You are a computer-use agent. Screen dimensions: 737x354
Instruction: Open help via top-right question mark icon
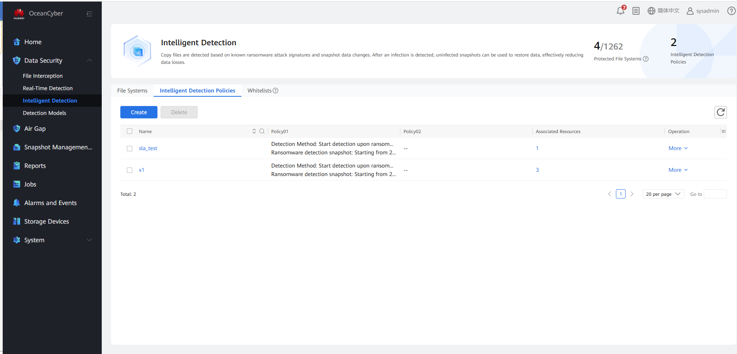(731, 11)
